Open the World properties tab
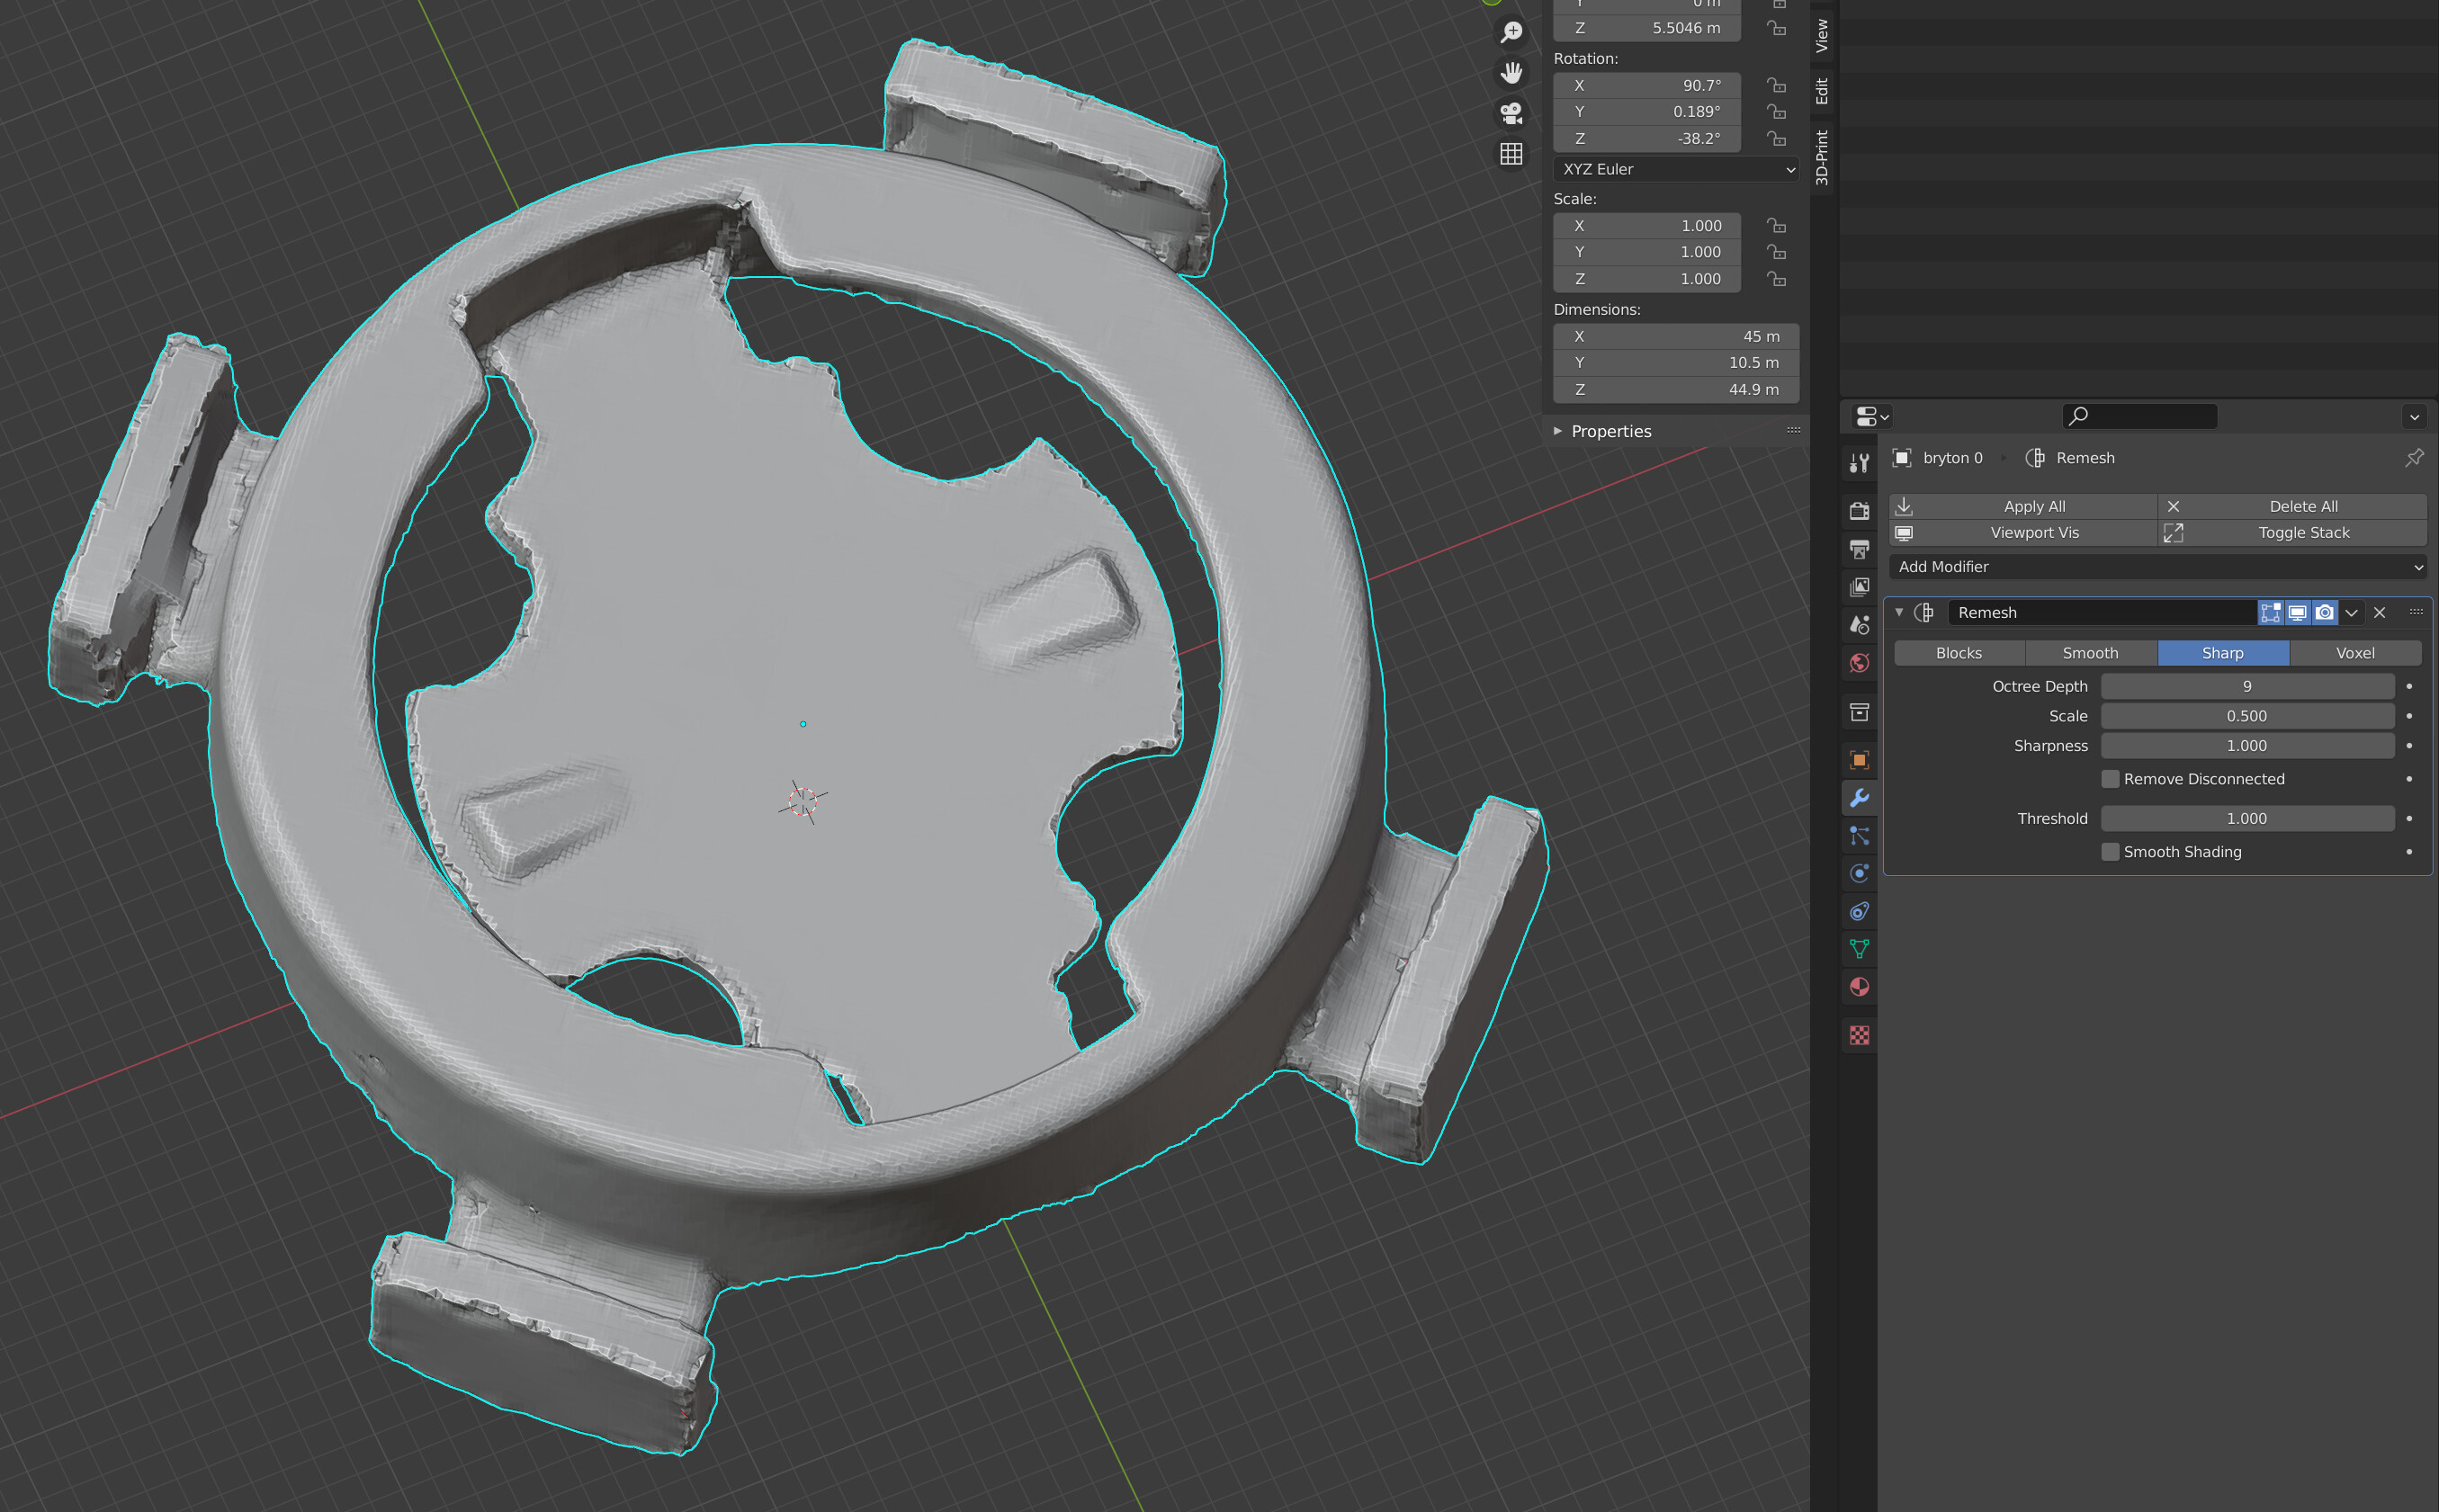This screenshot has height=1512, width=2439. (x=1859, y=663)
